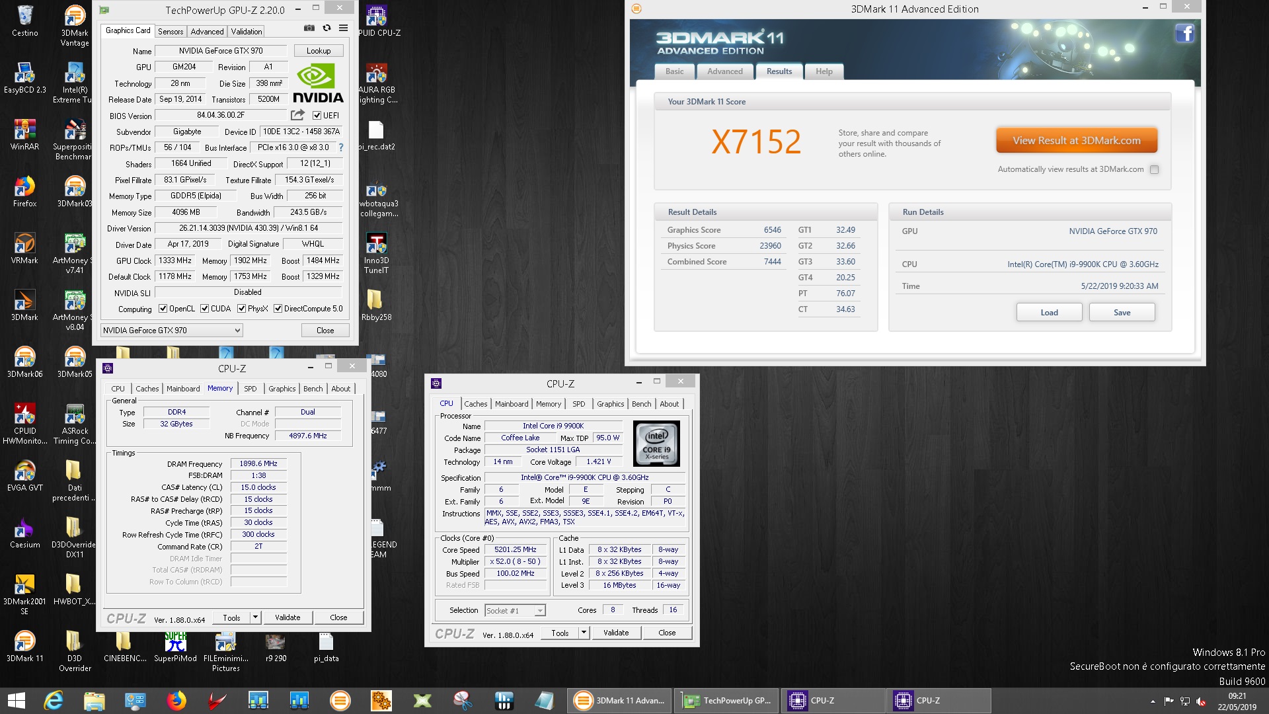Click Validate in CPU-Z Memory window
The width and height of the screenshot is (1269, 714).
click(x=288, y=617)
